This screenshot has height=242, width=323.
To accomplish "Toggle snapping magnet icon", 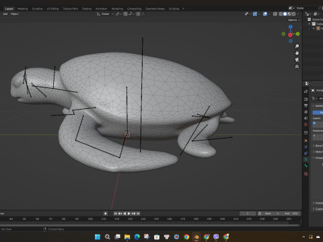I will (x=125, y=14).
